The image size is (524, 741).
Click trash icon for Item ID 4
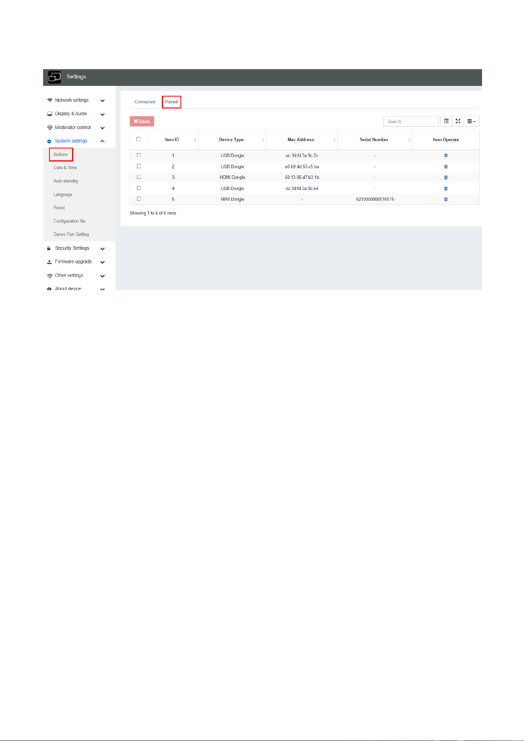[446, 188]
